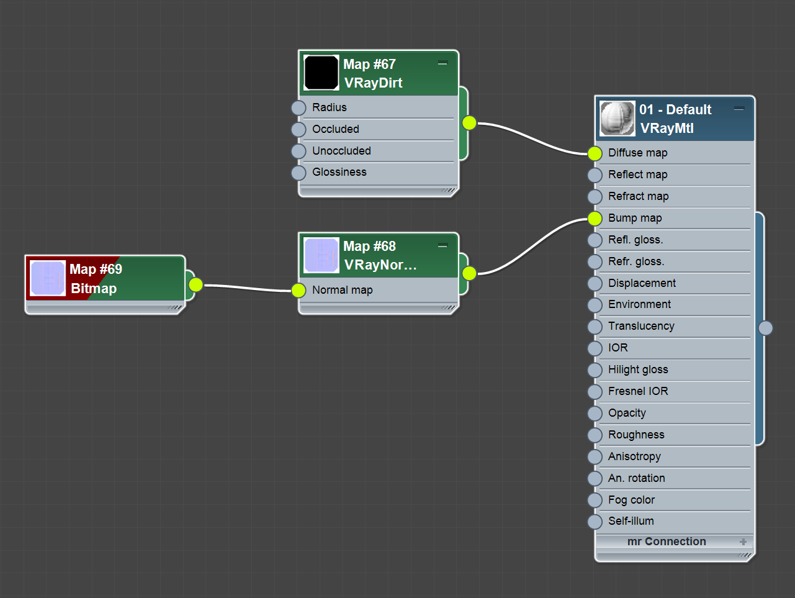Click the An. rotation input socket
The image size is (795, 598).
click(x=595, y=479)
